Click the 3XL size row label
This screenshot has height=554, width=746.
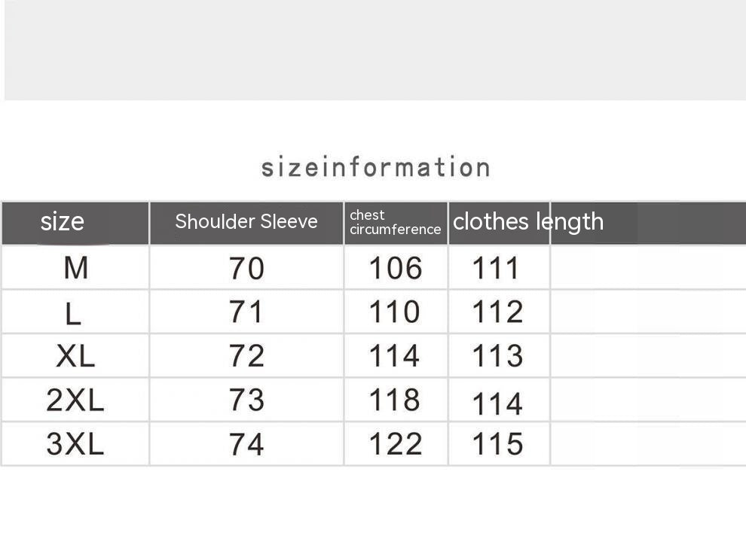coord(75,444)
